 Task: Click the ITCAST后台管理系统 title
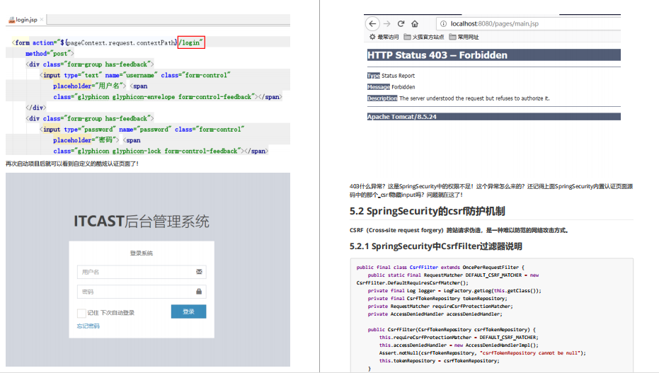tap(142, 222)
